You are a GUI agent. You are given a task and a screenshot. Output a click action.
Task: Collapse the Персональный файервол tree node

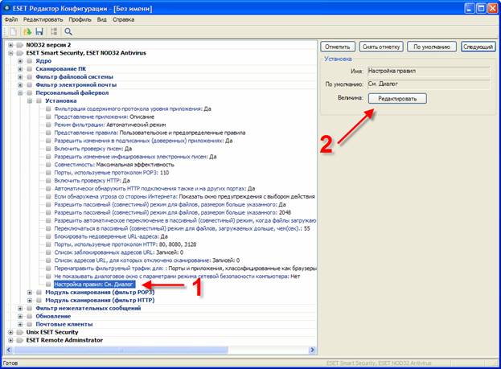[x=20, y=93]
